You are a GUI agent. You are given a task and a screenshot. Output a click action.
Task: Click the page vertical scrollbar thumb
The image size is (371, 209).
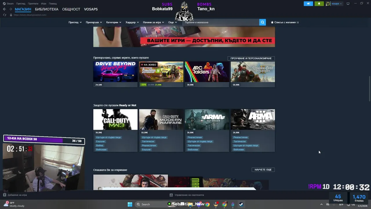[x=370, y=89]
